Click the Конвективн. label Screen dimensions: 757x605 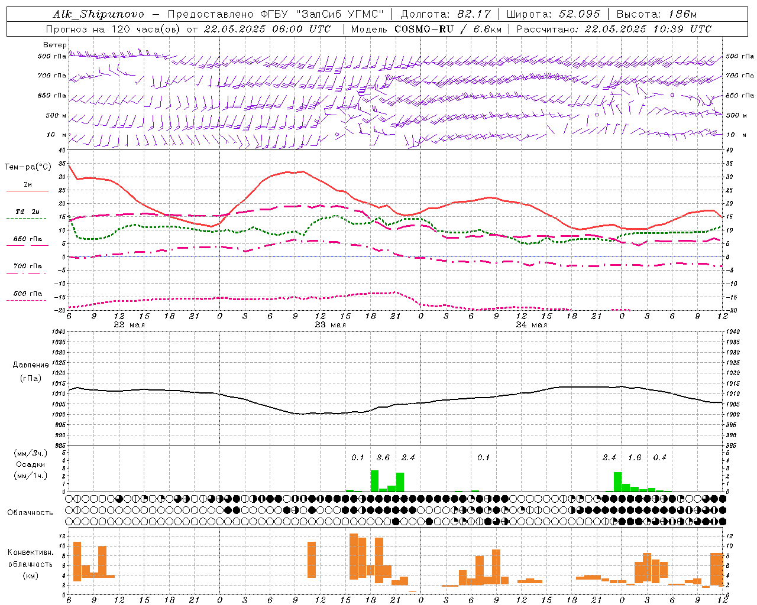coord(30,552)
